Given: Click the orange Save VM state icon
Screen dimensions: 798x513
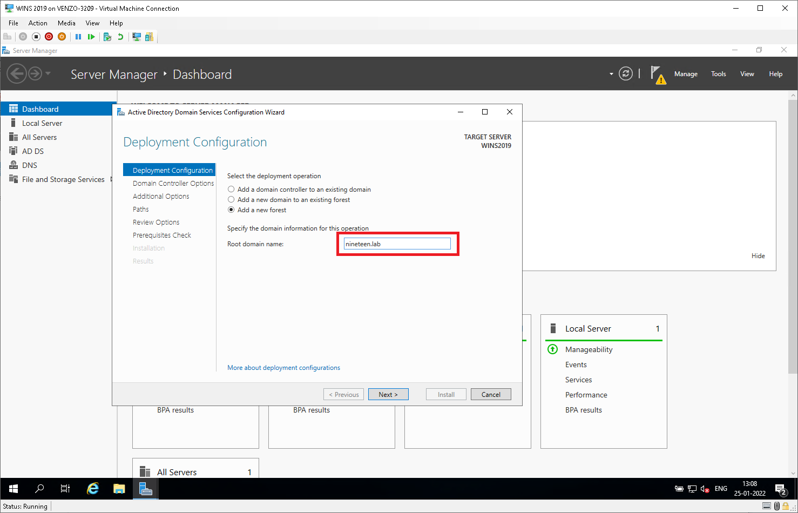Looking at the screenshot, I should coord(62,37).
